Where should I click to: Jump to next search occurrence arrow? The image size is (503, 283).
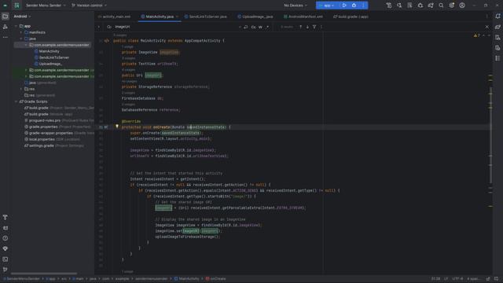point(307,27)
